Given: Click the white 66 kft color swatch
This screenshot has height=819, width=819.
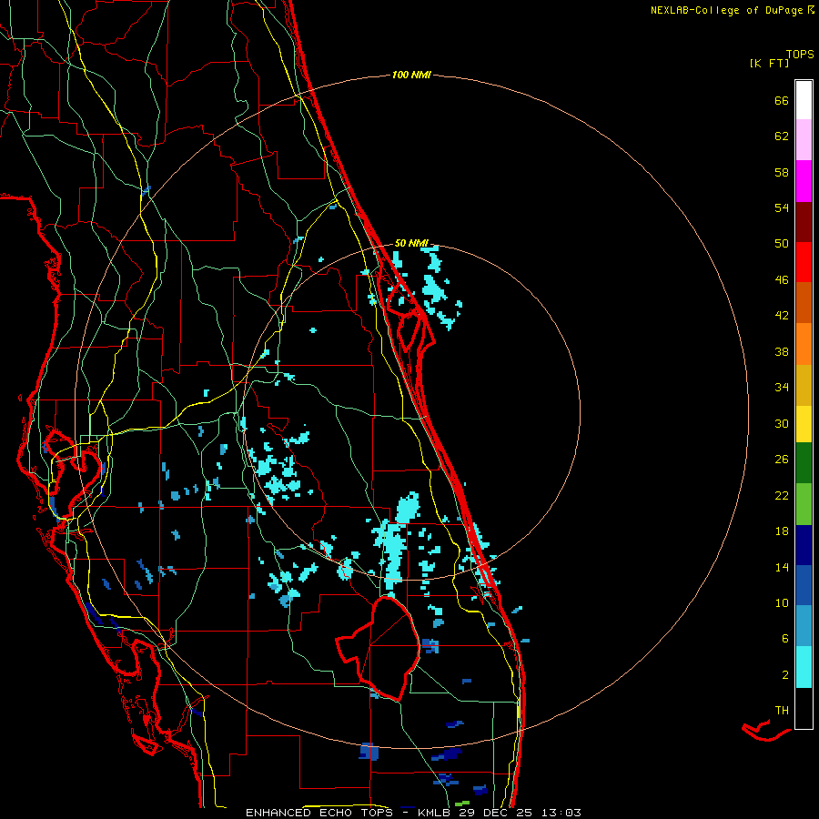Looking at the screenshot, I should (804, 100).
